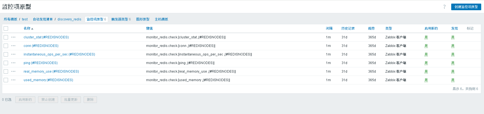484x114 pixels.
Task: Switch to the 图形原型 tab
Action: tap(143, 19)
